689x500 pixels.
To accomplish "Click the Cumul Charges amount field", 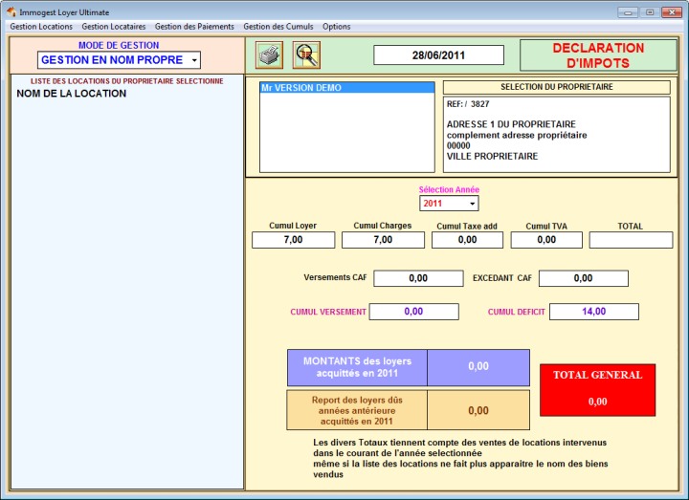I will coord(383,240).
